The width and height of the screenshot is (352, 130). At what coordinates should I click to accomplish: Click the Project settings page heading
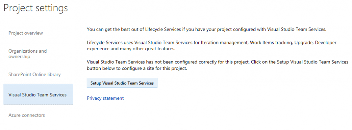(x=36, y=8)
